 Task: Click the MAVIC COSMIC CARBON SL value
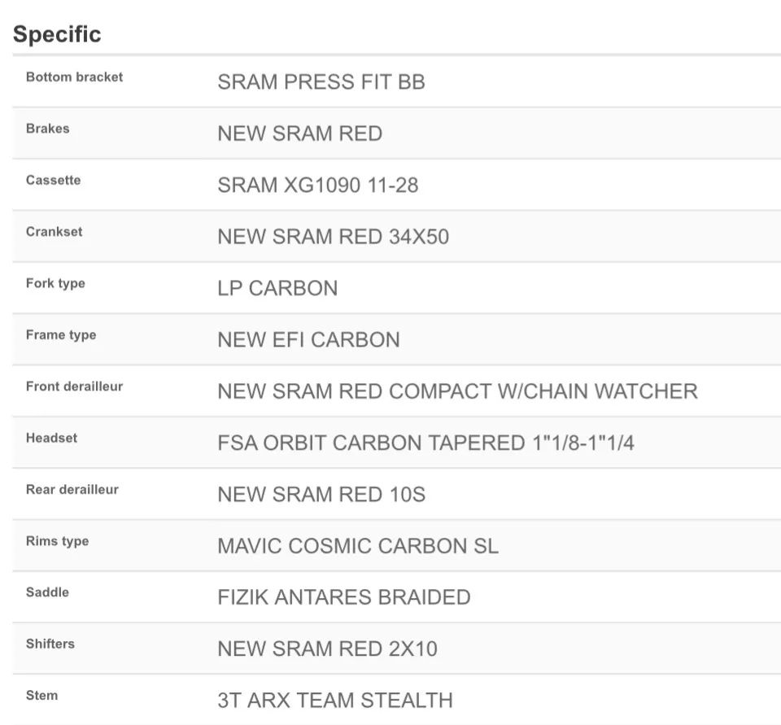tap(357, 546)
